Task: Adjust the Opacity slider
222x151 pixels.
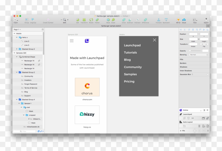Action: click(x=195, y=51)
